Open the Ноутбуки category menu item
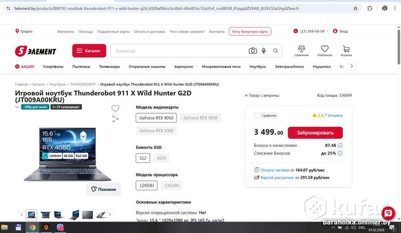 click(x=258, y=67)
